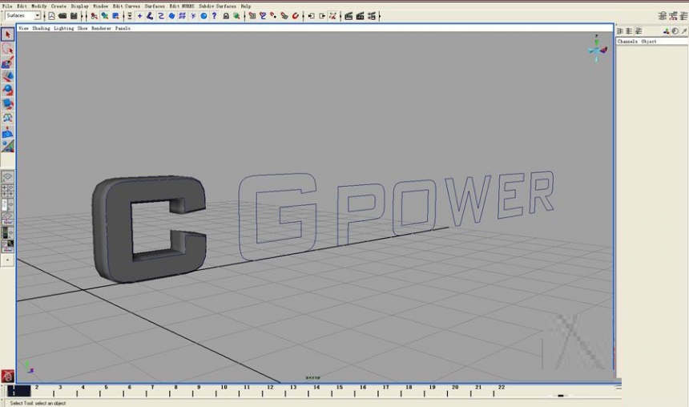Click the channel box manipulator icon

coord(666,31)
